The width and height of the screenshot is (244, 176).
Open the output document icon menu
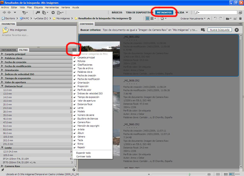coord(60,12)
